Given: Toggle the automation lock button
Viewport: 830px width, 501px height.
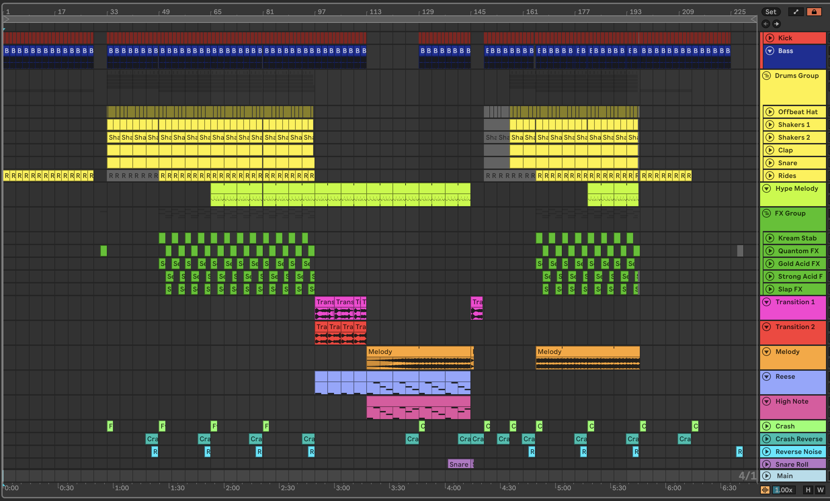Looking at the screenshot, I should (814, 12).
